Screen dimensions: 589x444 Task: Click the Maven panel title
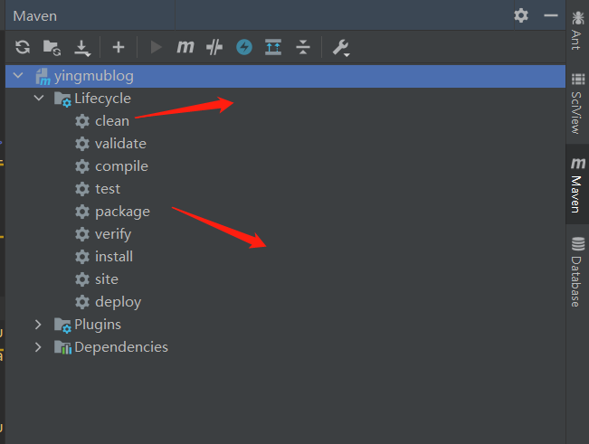click(35, 16)
